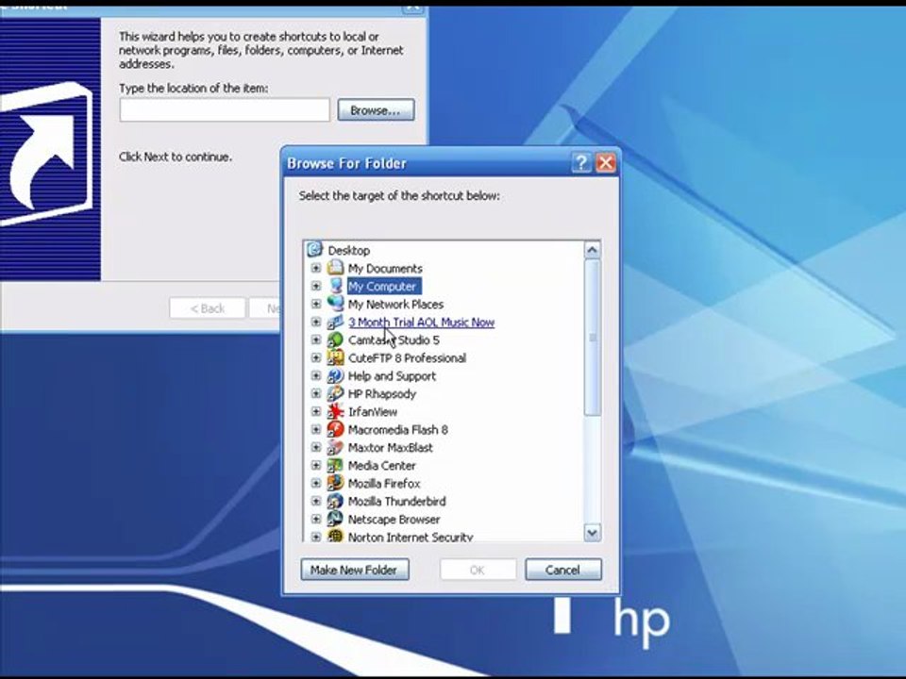Click the My Computer icon
The width and height of the screenshot is (906, 679).
pyautogui.click(x=335, y=286)
